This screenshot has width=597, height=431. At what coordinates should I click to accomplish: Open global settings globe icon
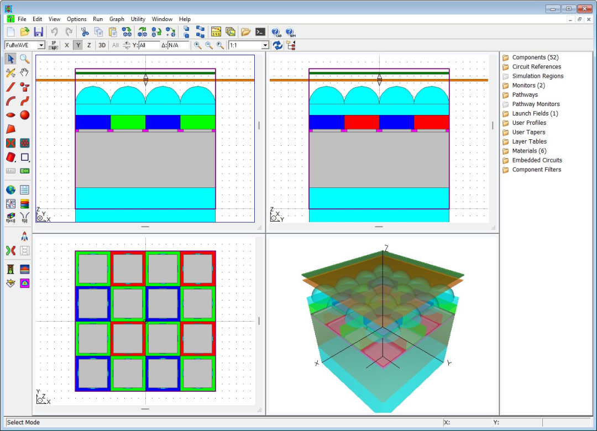point(11,190)
